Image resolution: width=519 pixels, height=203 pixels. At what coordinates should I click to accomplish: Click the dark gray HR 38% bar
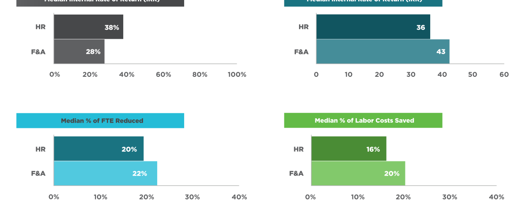(88, 27)
